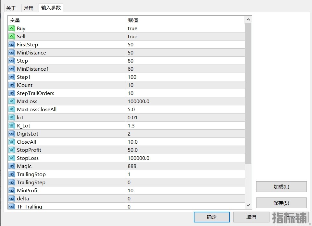Click the 保存(S) button
This screenshot has height=226, width=312.
281,203
